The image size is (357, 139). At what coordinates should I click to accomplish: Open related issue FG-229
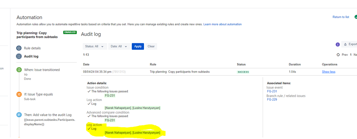[x=272, y=100]
